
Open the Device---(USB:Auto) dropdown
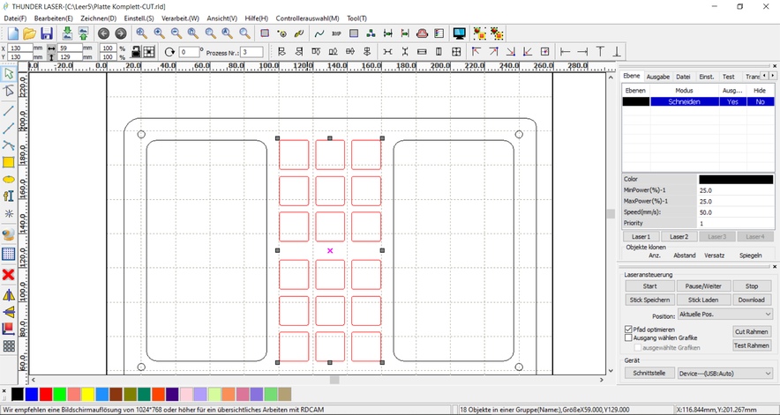724,374
